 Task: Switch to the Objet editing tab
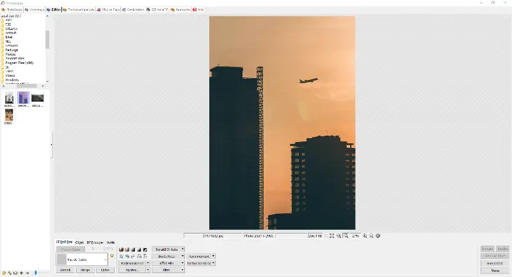pyautogui.click(x=79, y=242)
